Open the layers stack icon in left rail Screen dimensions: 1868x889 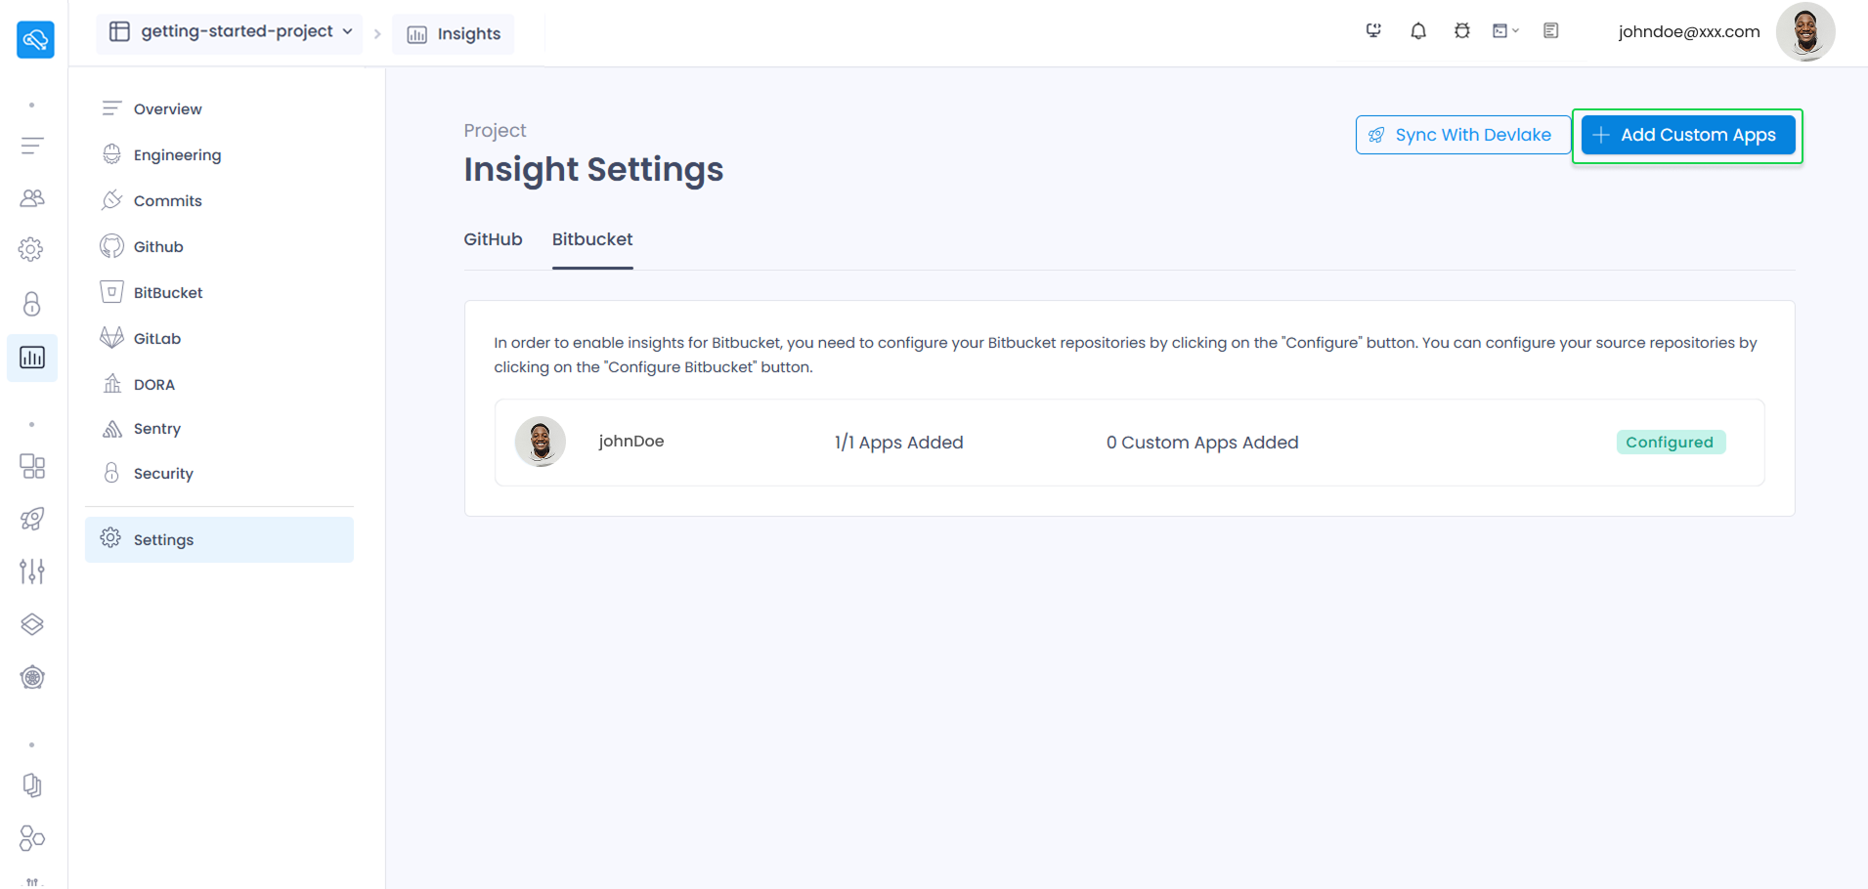pos(32,624)
